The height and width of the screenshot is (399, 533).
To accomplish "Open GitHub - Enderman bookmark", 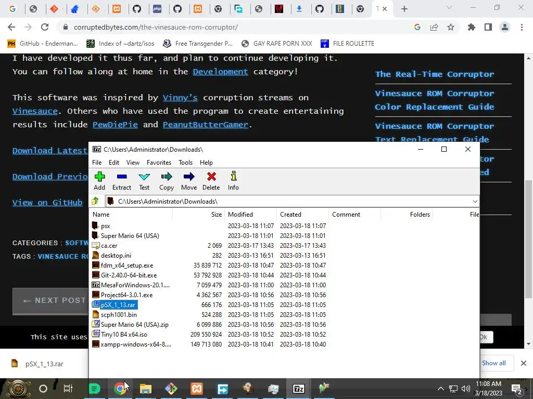I will (43, 44).
